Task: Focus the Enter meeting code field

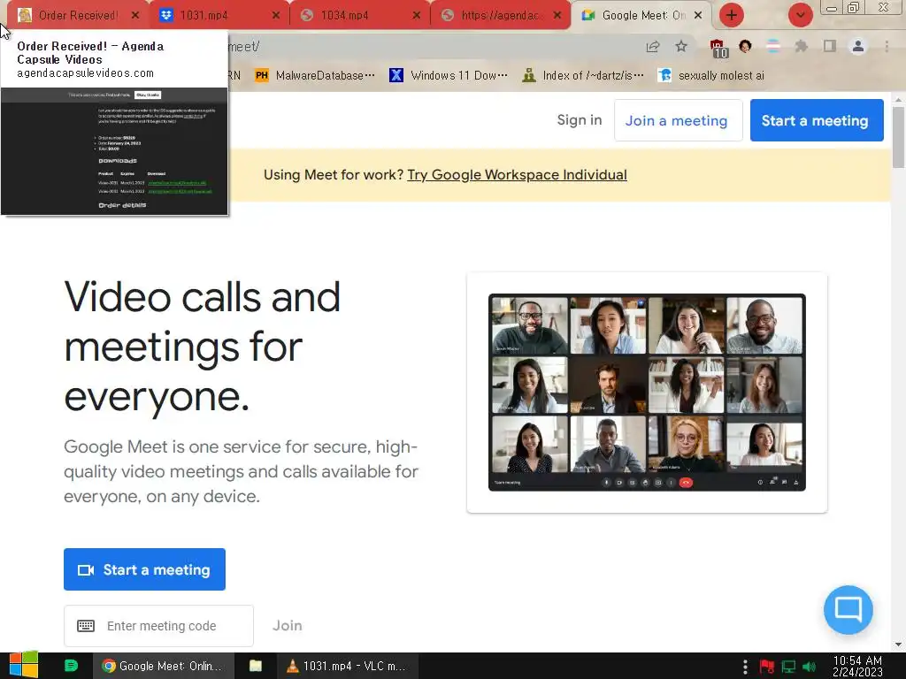Action: 158,626
